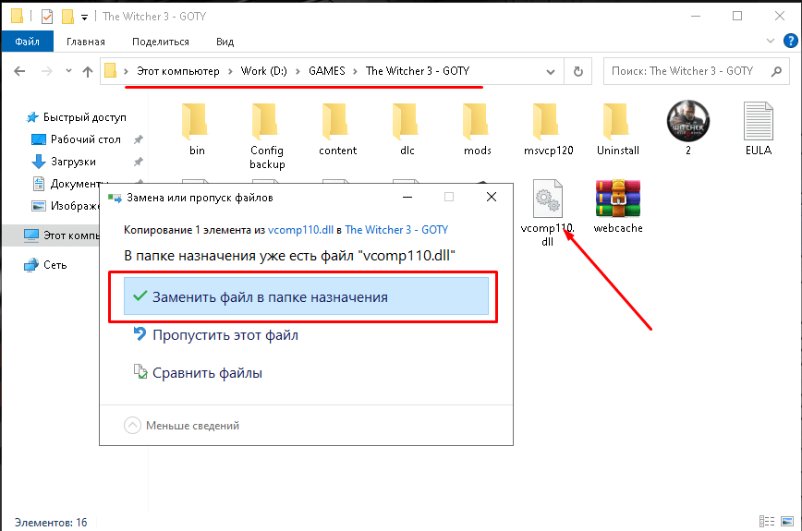The image size is (802, 531).
Task: Choose Пропустить этот файл option
Action: click(x=225, y=335)
